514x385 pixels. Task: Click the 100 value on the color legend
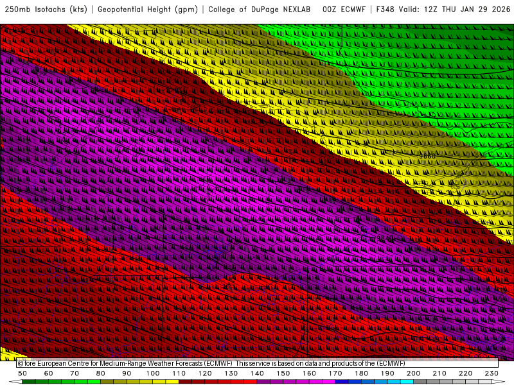coord(153,373)
